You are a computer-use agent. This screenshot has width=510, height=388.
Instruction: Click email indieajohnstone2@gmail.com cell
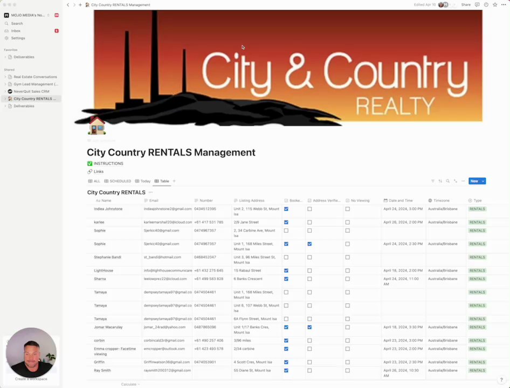tap(168, 209)
